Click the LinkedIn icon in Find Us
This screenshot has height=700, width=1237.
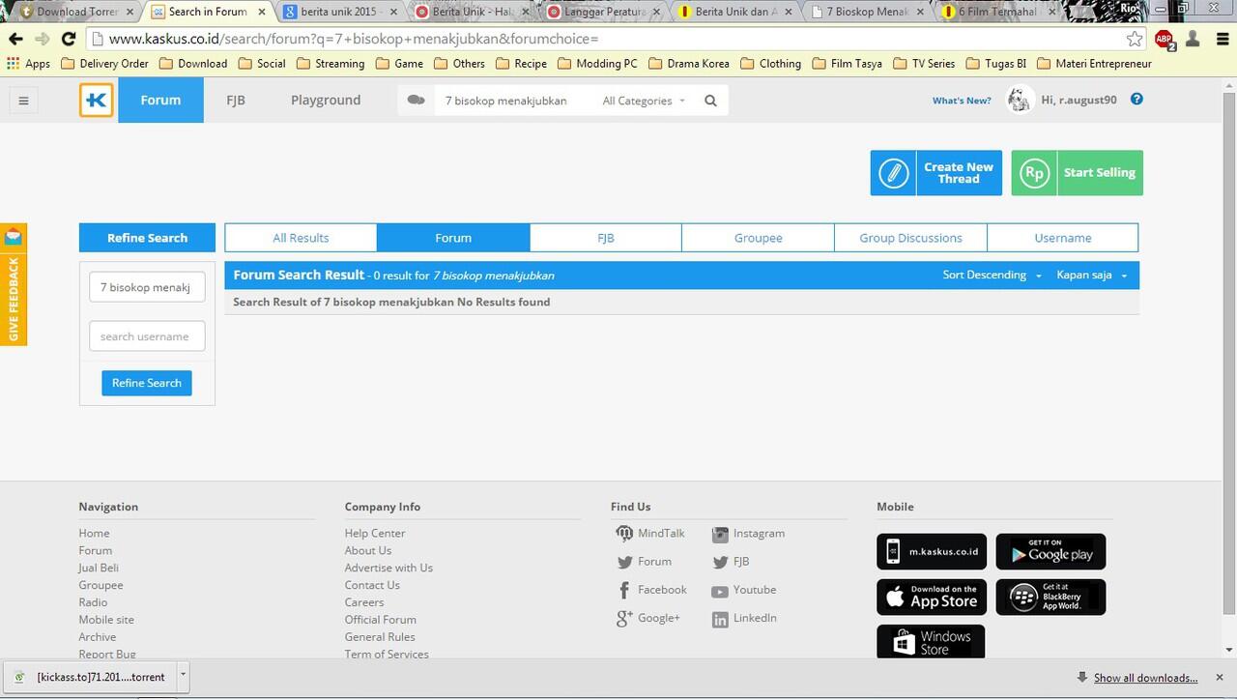pos(720,620)
